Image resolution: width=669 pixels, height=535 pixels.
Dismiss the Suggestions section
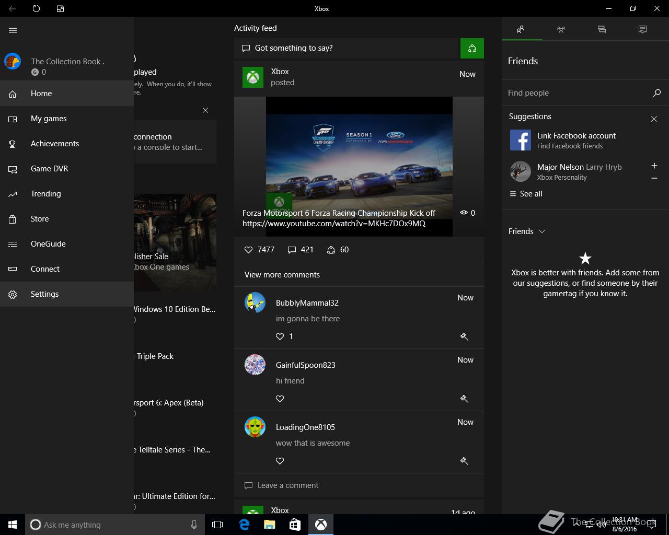[x=654, y=119]
